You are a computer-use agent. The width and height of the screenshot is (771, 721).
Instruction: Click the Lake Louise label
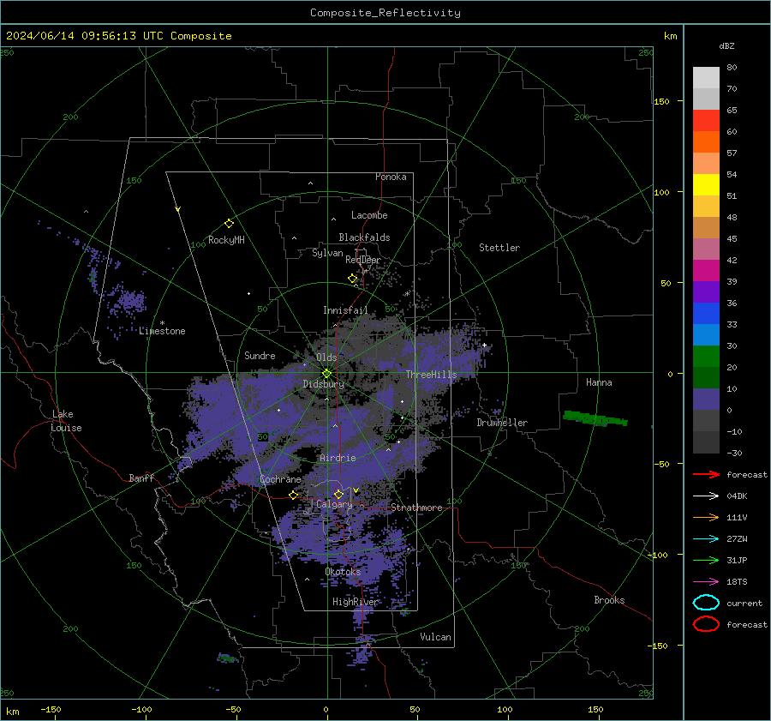point(66,421)
